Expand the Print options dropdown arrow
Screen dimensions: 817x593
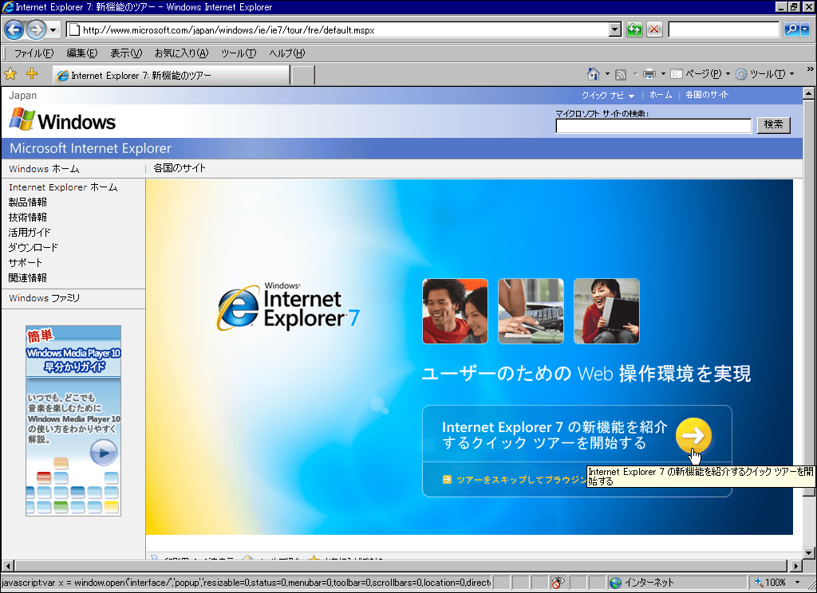(663, 74)
